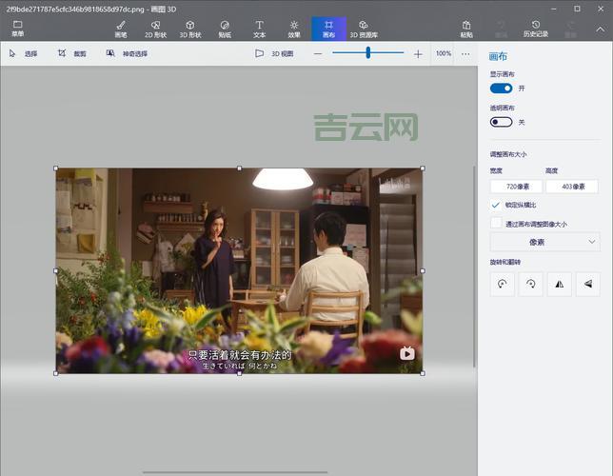Viewport: 613px width, 476px height.
Task: Open the 3D 资源库 library
Action: (364, 29)
